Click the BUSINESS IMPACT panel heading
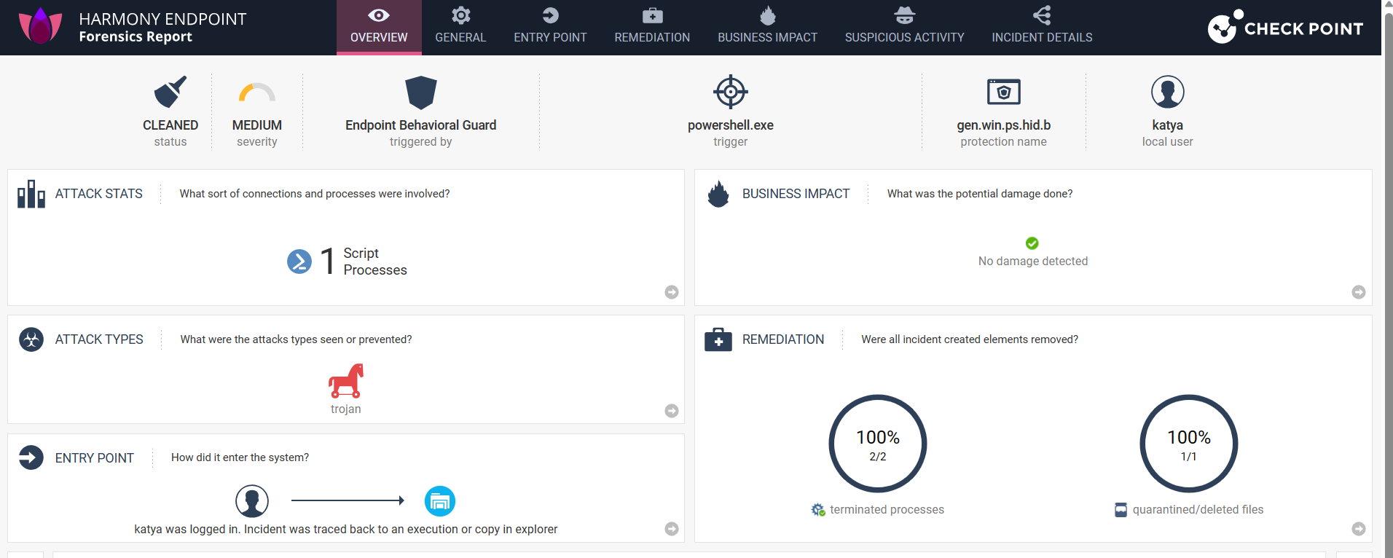Image resolution: width=1393 pixels, height=558 pixels. 796,194
